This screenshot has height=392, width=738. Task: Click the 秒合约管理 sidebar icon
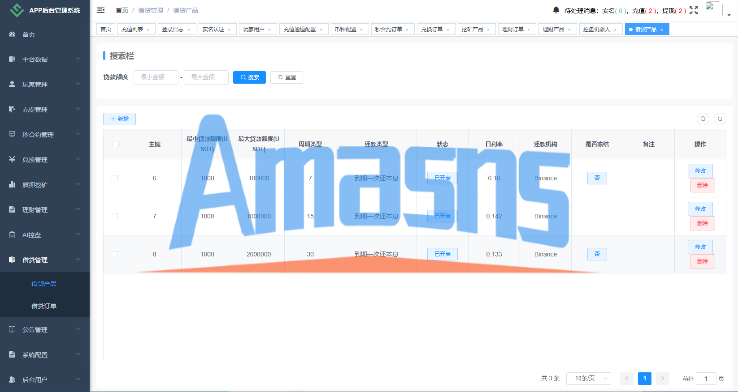pyautogui.click(x=12, y=134)
